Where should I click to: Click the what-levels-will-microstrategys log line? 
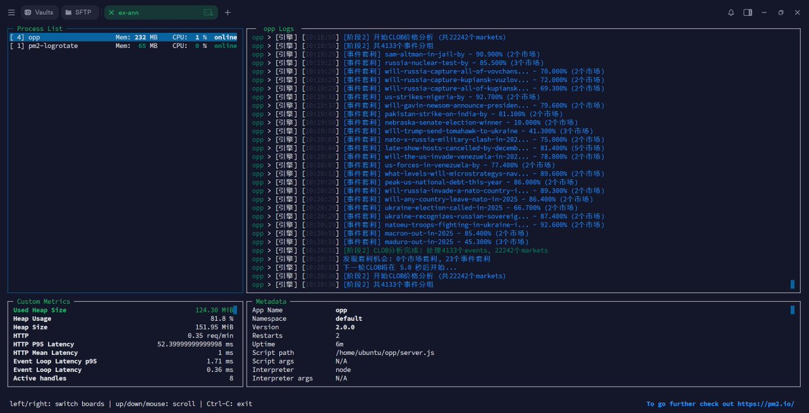pos(427,174)
